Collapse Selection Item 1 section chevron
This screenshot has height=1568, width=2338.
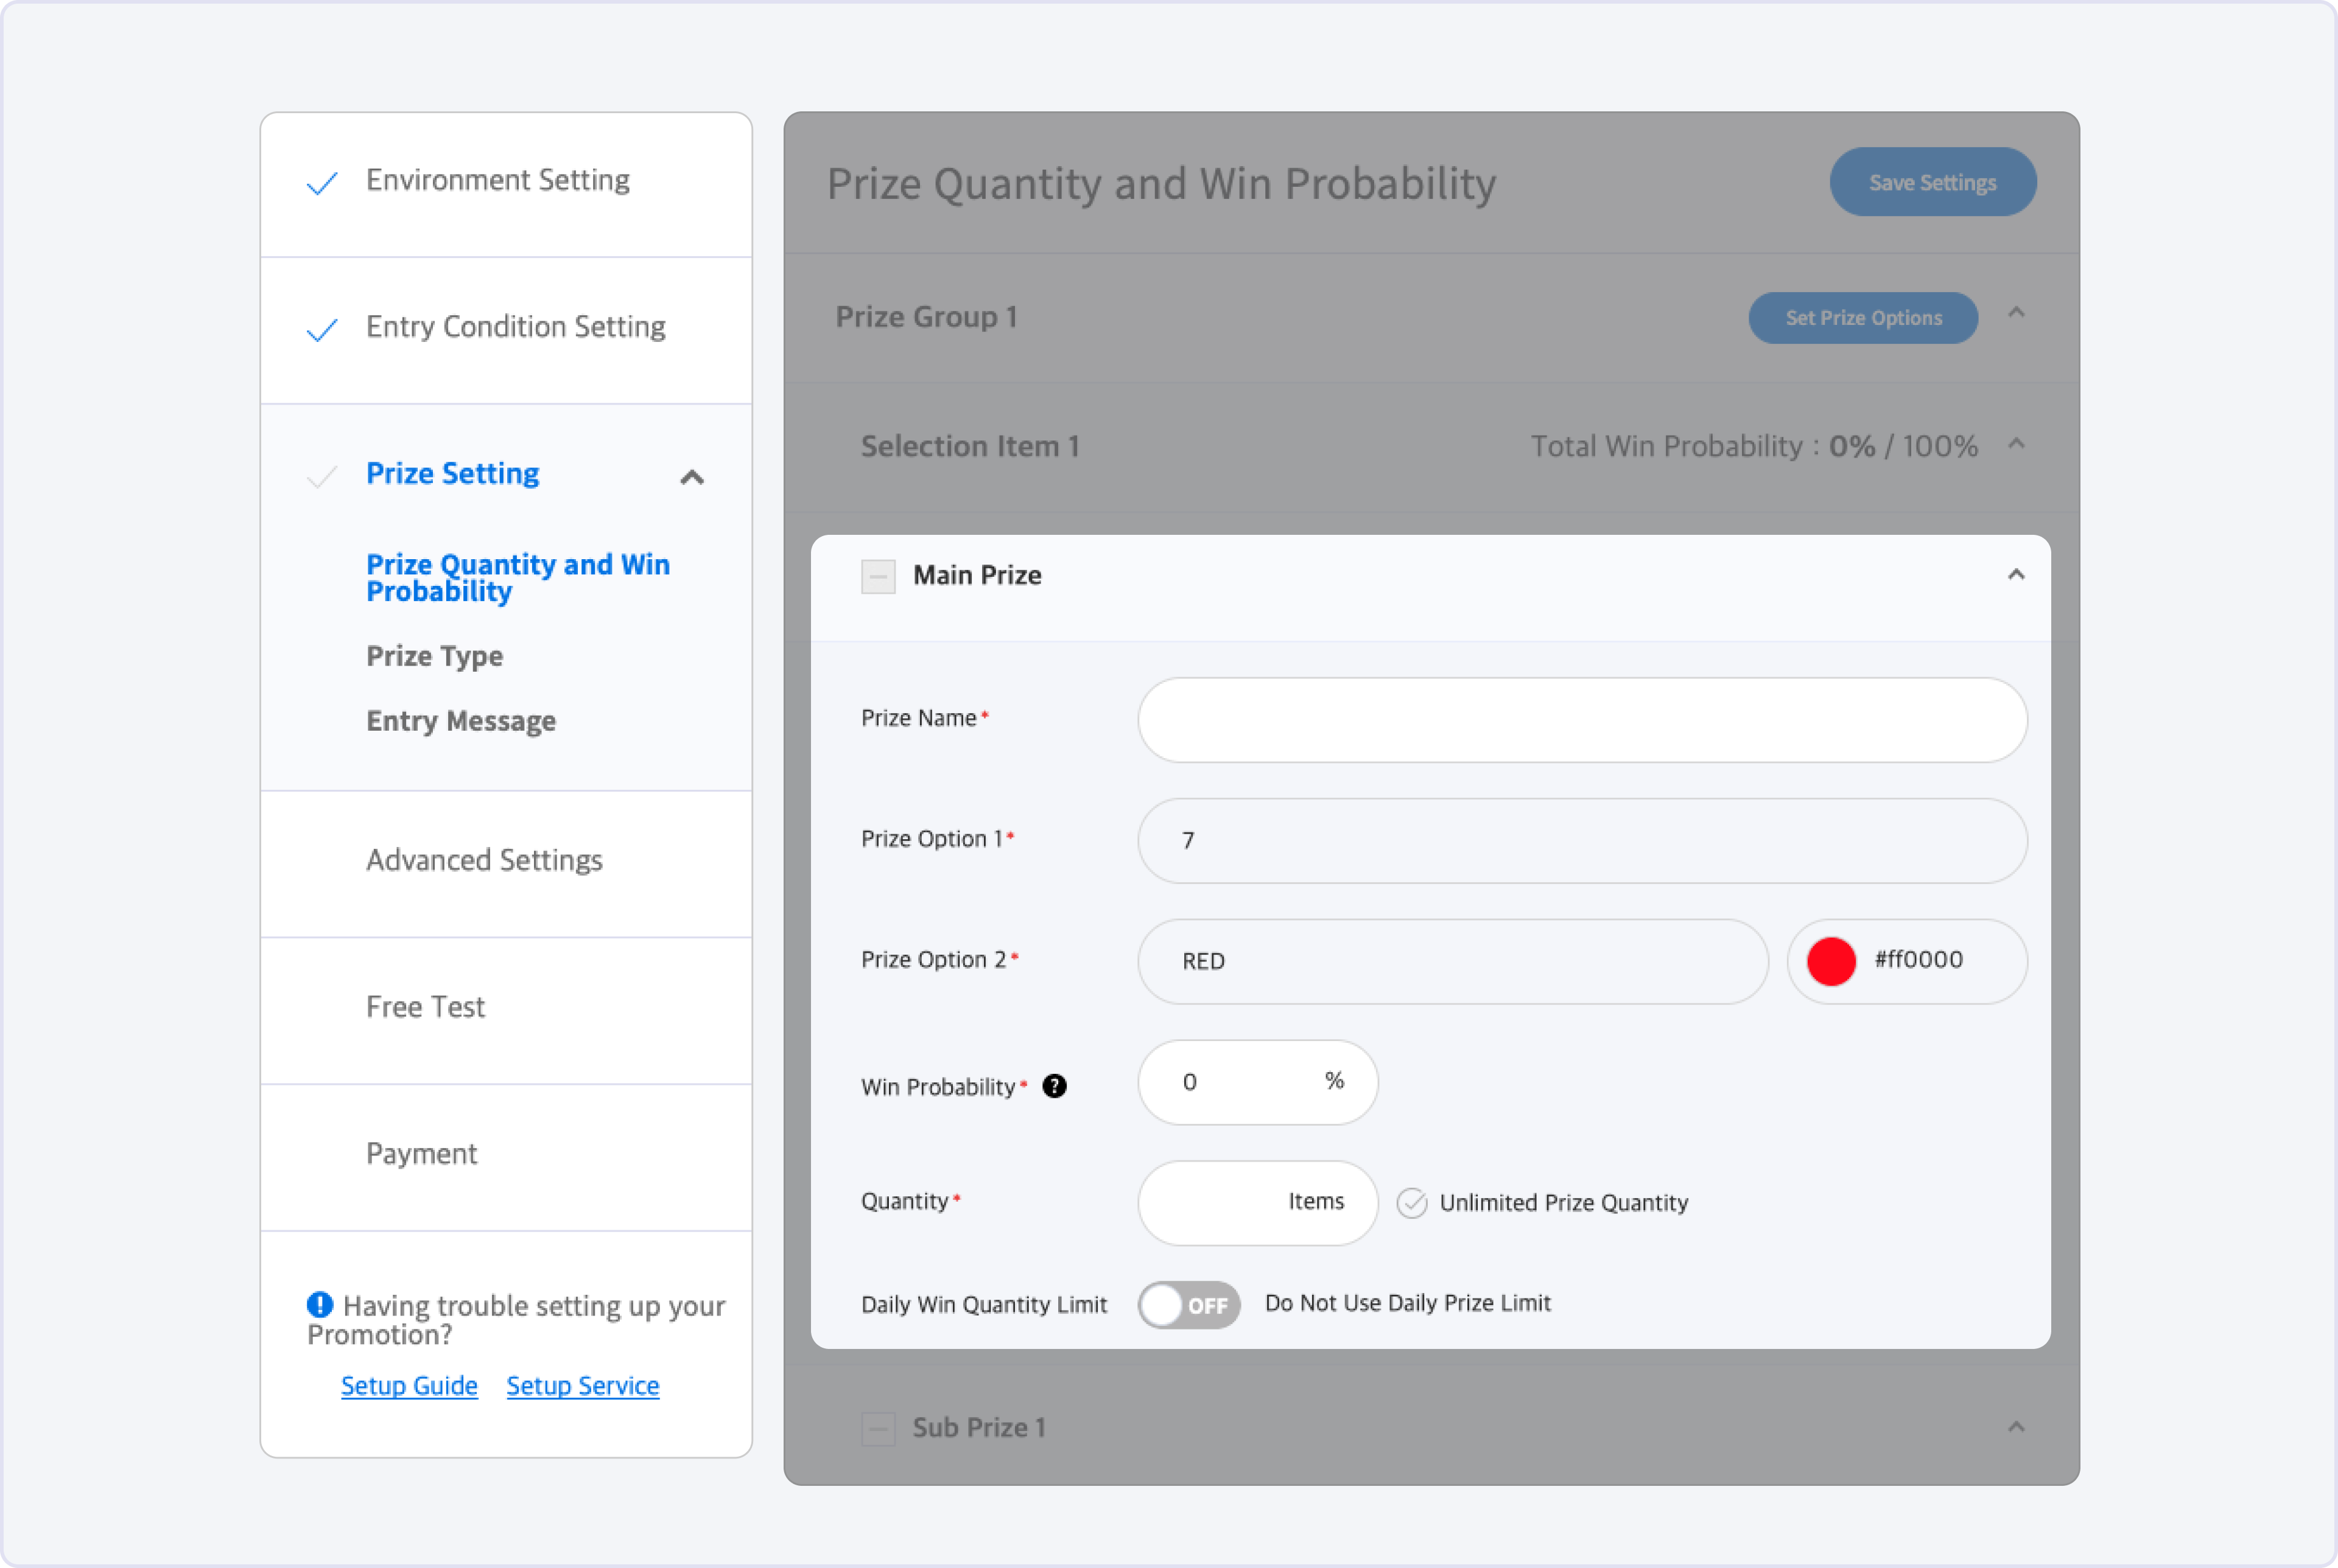click(x=2016, y=443)
